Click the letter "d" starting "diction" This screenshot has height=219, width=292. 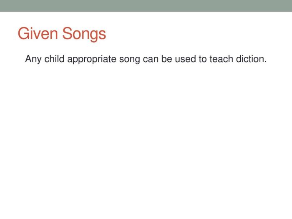[x=238, y=59]
